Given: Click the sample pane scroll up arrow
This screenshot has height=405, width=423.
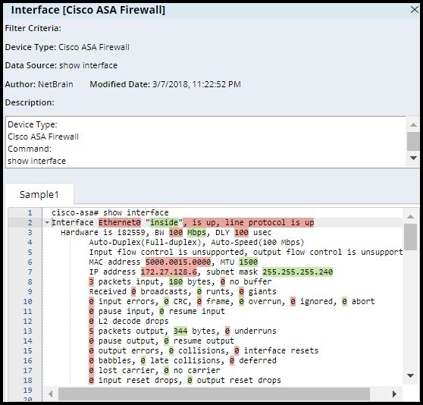Looking at the screenshot, I should (x=410, y=216).
